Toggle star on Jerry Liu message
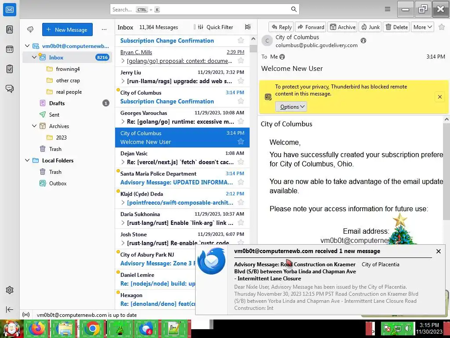This screenshot has height=338, width=450. pyautogui.click(x=241, y=81)
